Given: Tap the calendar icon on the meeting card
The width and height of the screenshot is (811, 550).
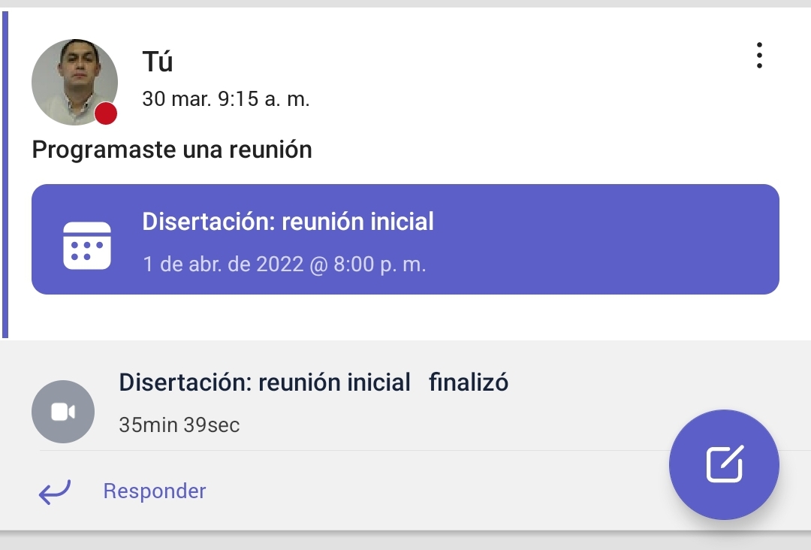Looking at the screenshot, I should point(86,245).
